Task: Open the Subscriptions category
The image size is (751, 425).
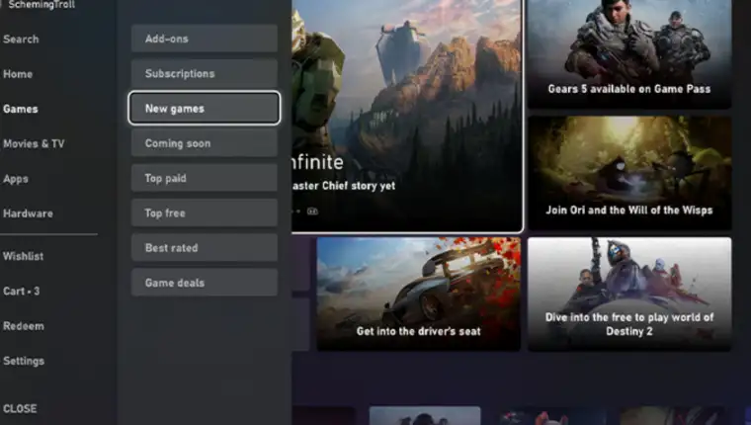Action: [205, 74]
